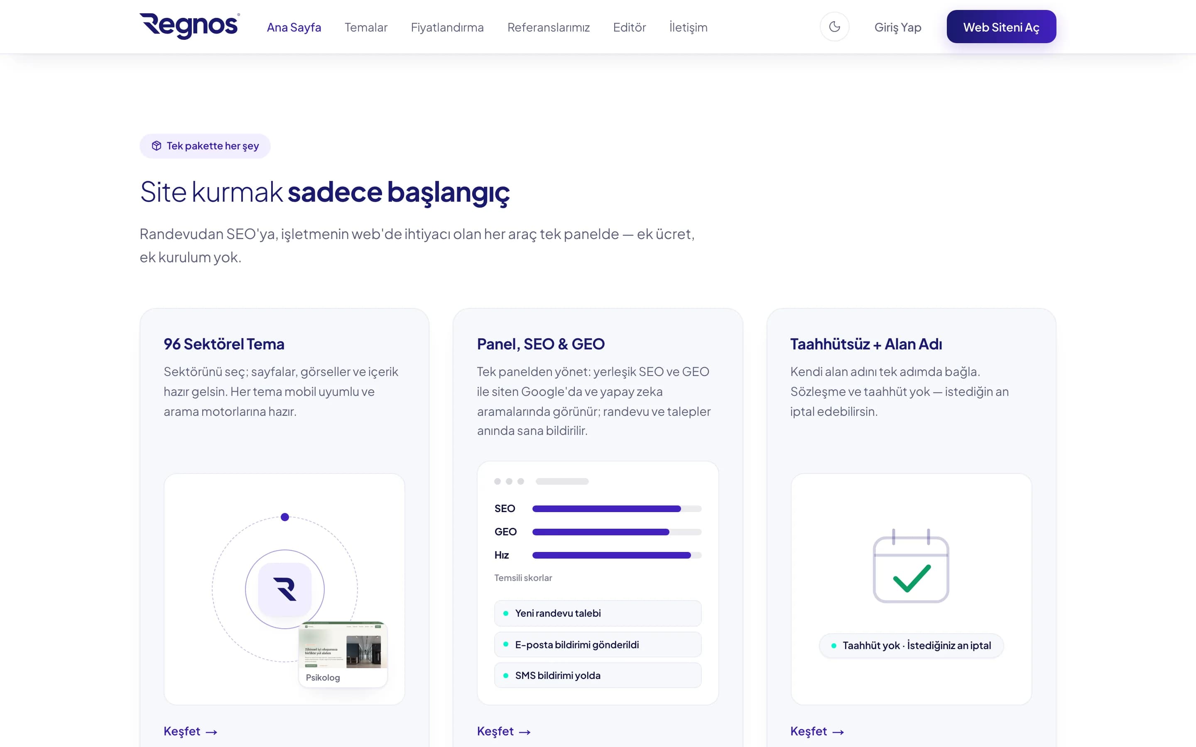Click the arrow icon beside Taahhütsüz Keşfet
Screen dimensions: 1196x747
[838, 732]
